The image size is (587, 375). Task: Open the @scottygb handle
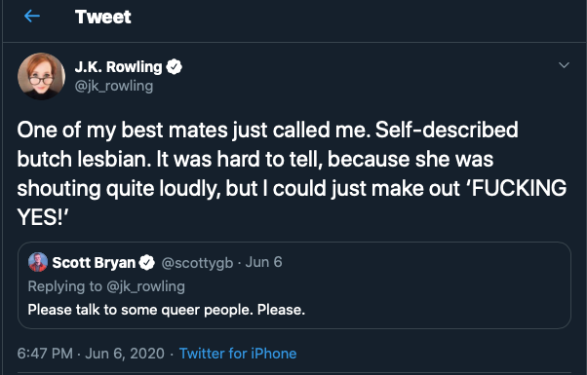[x=197, y=263]
